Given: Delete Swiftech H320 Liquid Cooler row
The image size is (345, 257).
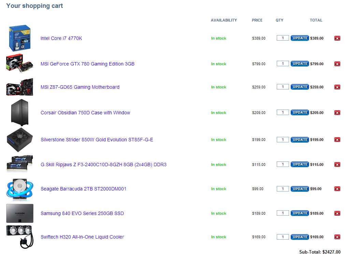Looking at the screenshot, I should [x=337, y=237].
